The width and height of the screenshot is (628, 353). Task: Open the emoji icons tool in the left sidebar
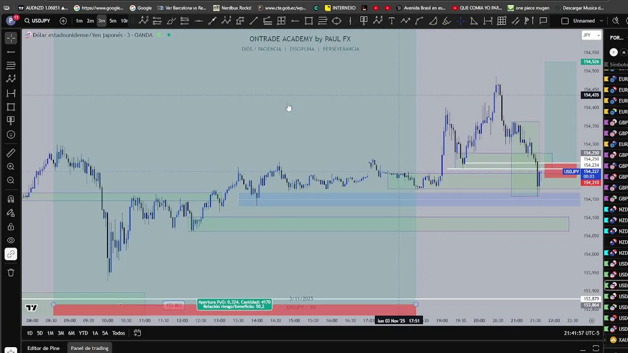[11, 135]
